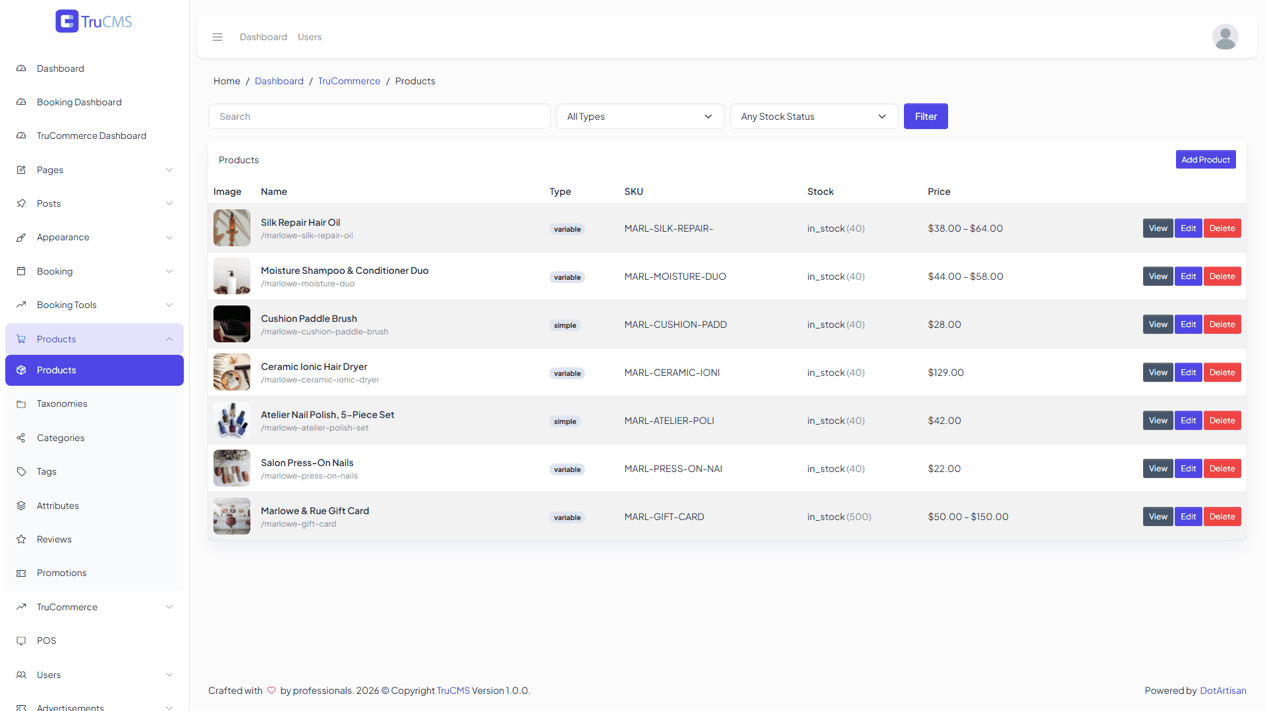Screen dimensions: 1265x711
Task: Click the POS monitor icon
Action: [x=21, y=641]
